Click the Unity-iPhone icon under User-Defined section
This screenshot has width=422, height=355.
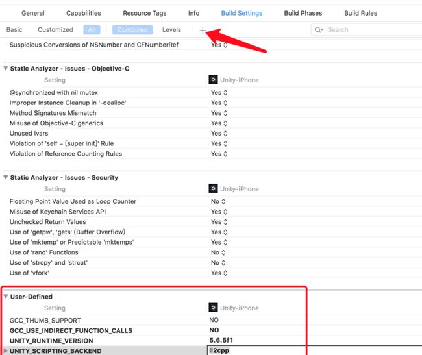click(213, 308)
